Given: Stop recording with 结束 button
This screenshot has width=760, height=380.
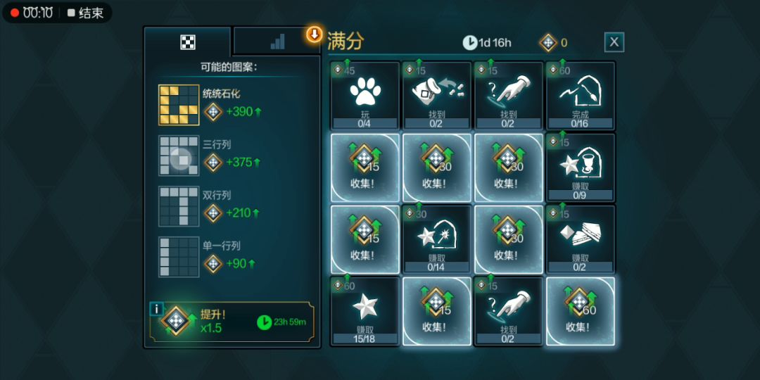Looking at the screenshot, I should (86, 13).
